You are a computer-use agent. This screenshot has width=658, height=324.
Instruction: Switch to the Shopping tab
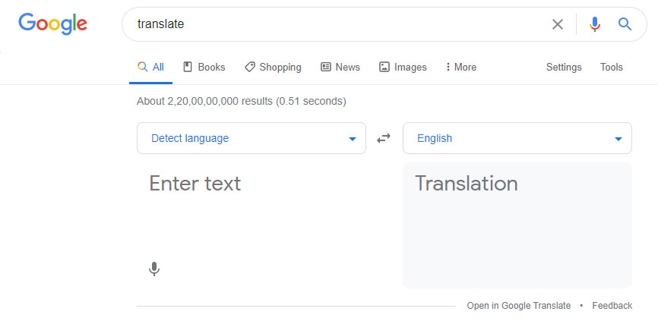click(x=273, y=67)
